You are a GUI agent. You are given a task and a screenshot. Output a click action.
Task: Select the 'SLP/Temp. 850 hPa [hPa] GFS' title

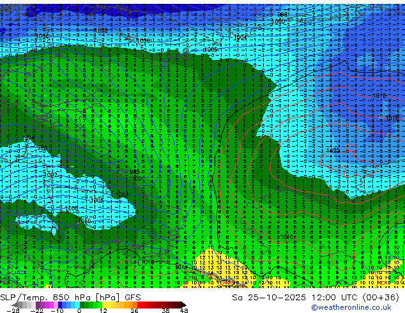[70, 298]
